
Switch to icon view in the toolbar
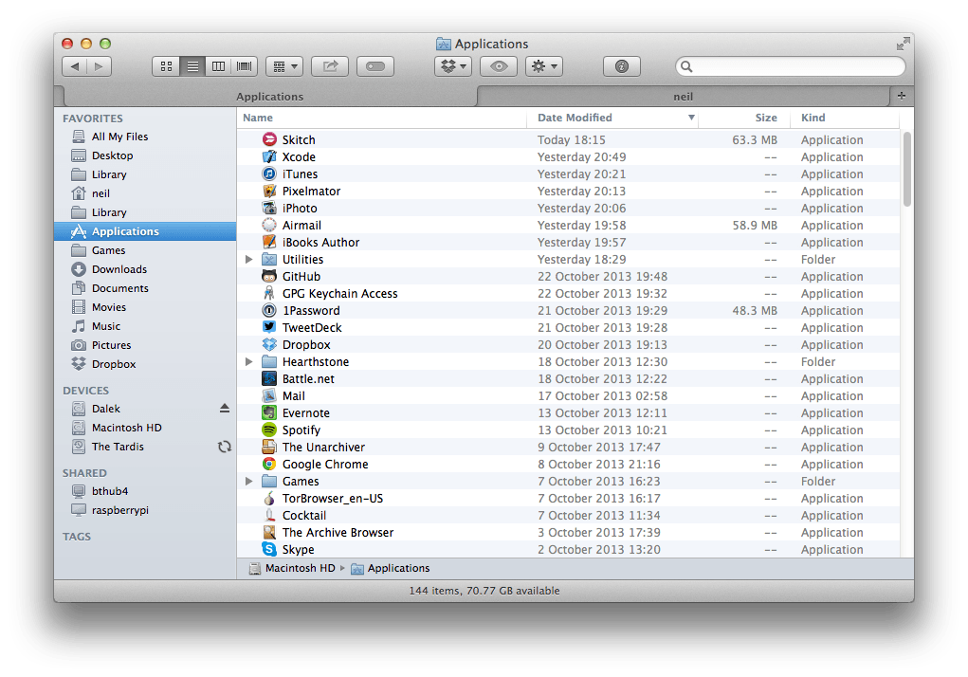166,65
